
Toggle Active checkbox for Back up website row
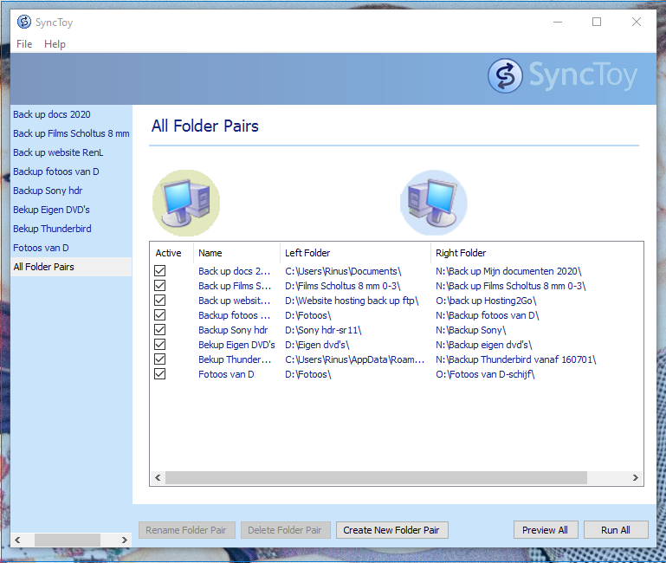[159, 301]
